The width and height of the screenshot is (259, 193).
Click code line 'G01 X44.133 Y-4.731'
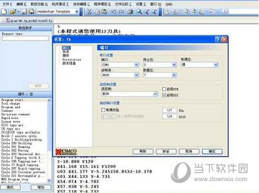[83, 176]
